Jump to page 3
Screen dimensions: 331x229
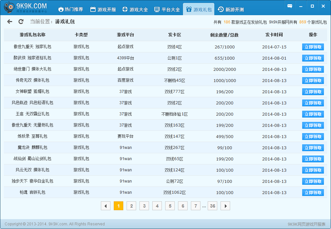[x=144, y=206]
